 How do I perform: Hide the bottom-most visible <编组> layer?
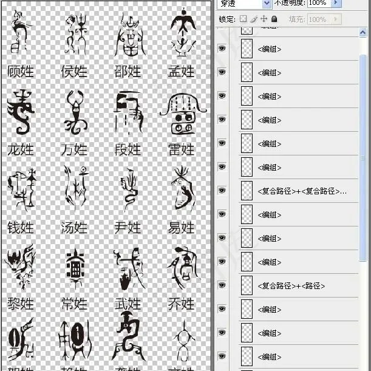pos(222,356)
